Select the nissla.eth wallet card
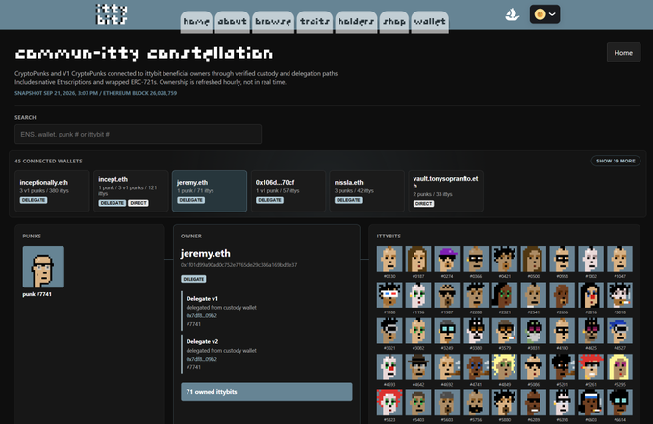 tap(367, 191)
